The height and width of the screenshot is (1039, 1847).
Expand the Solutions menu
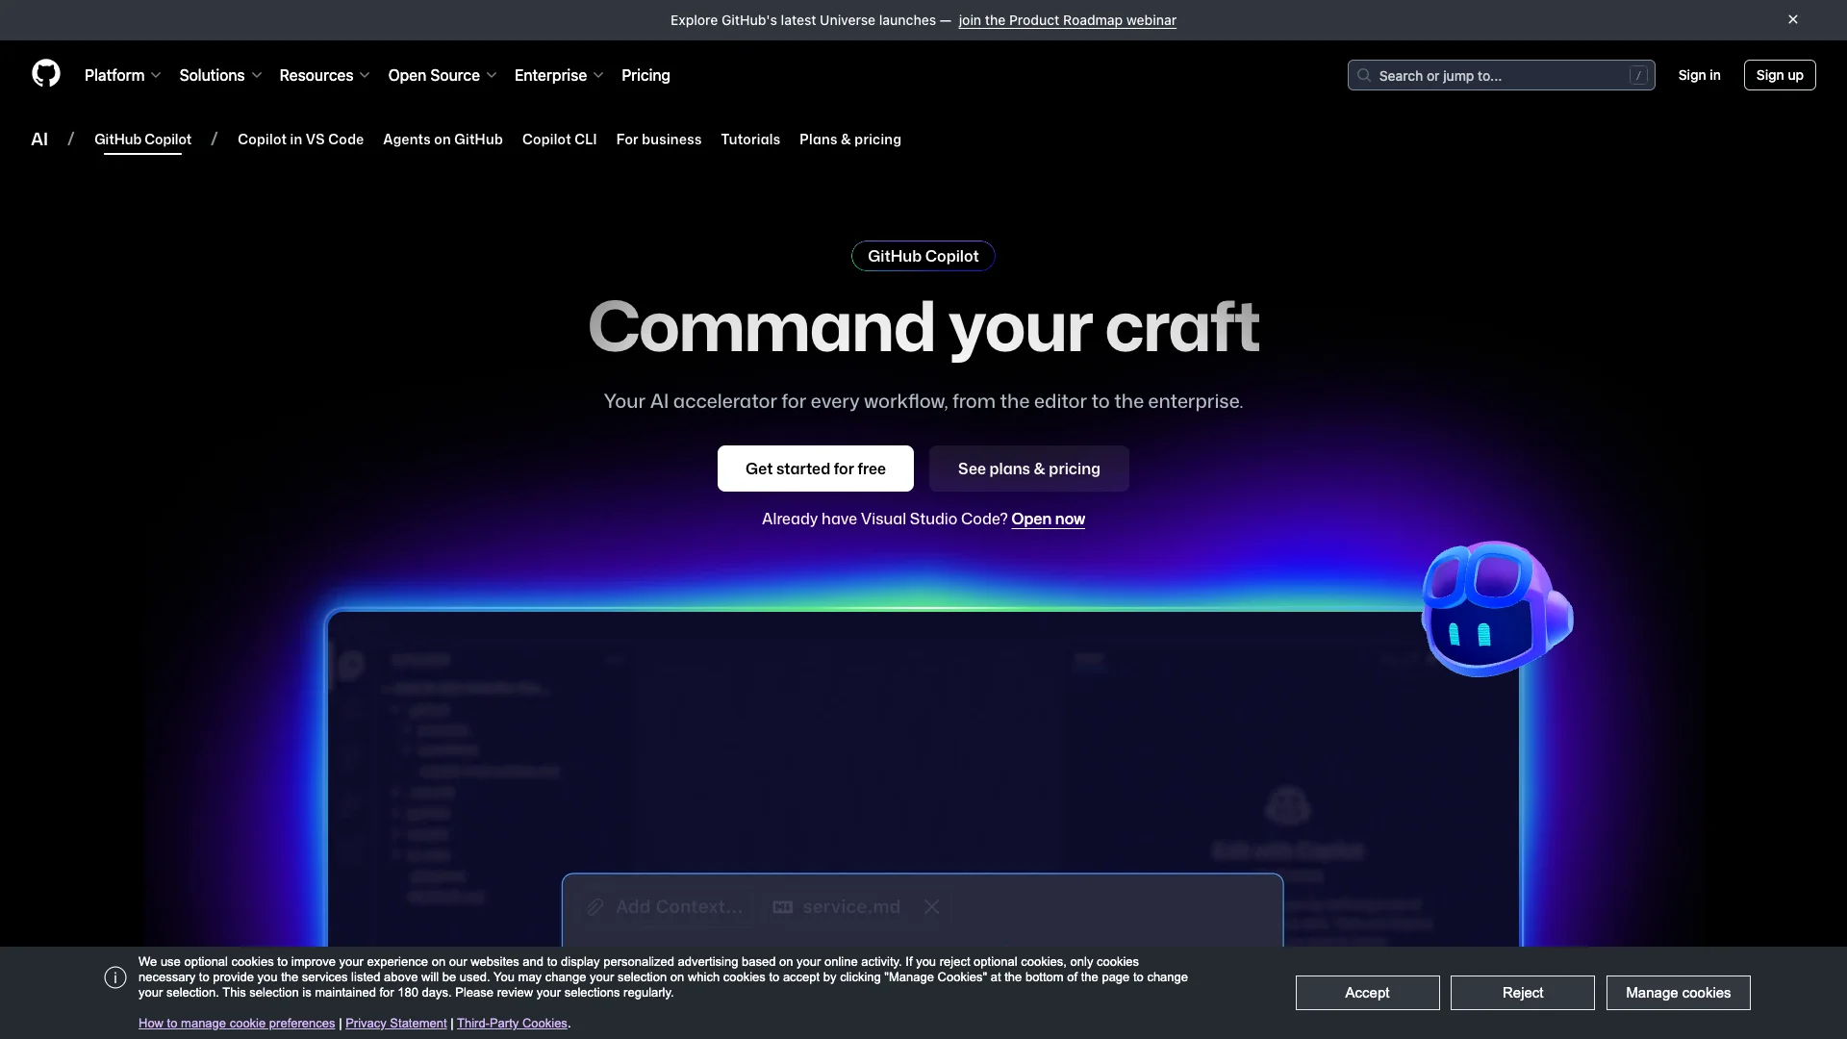click(219, 75)
